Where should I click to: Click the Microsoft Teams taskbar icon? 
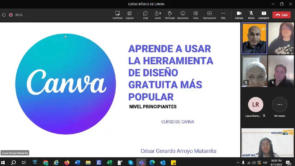pos(141,162)
